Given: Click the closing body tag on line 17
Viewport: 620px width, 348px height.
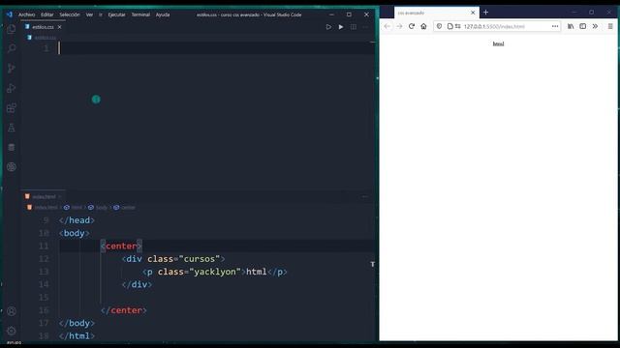Looking at the screenshot, I should (77, 323).
